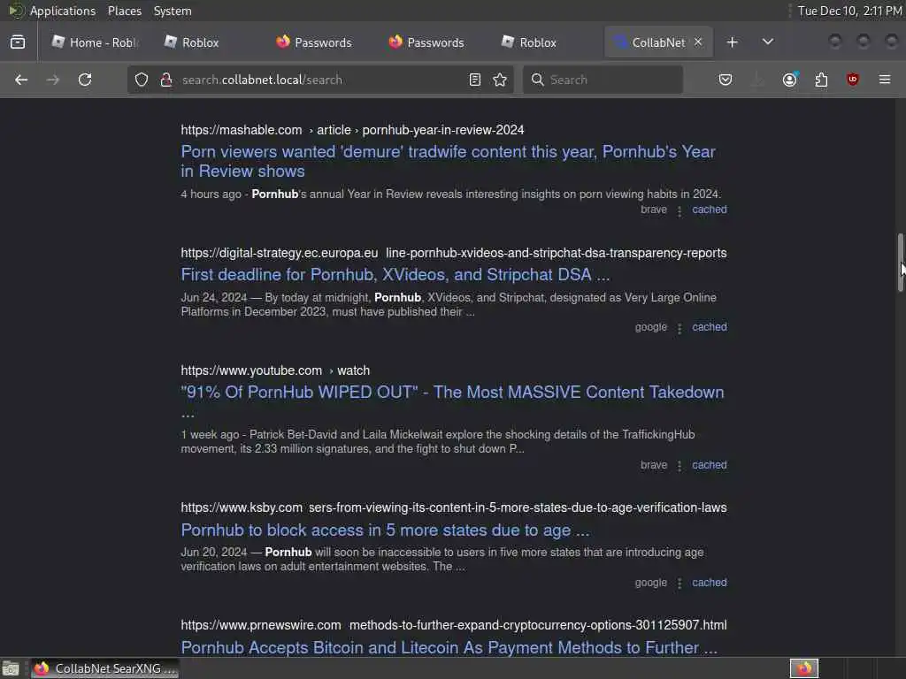906x679 pixels.
Task: Open cached version of ksby result
Action: point(710,582)
